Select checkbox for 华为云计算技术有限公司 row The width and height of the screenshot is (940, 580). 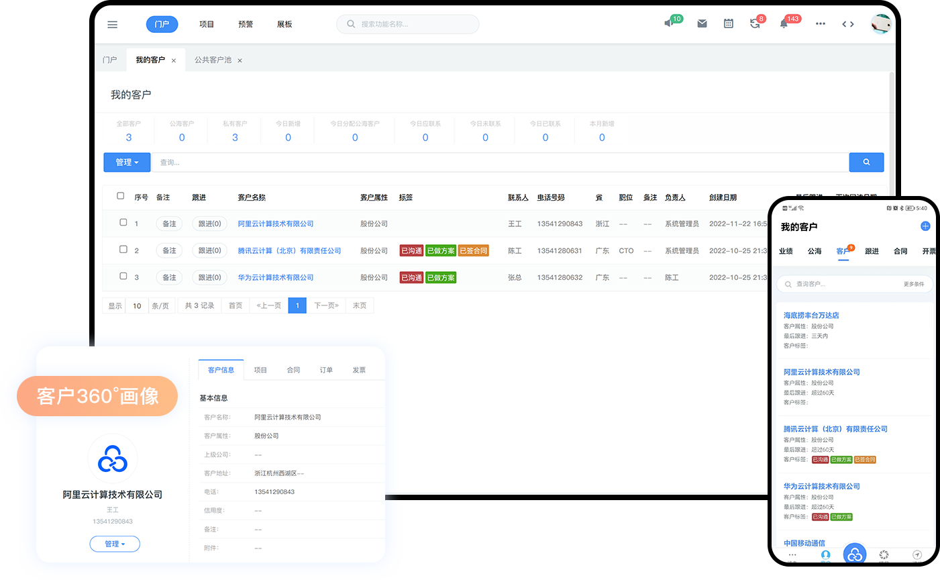point(123,276)
